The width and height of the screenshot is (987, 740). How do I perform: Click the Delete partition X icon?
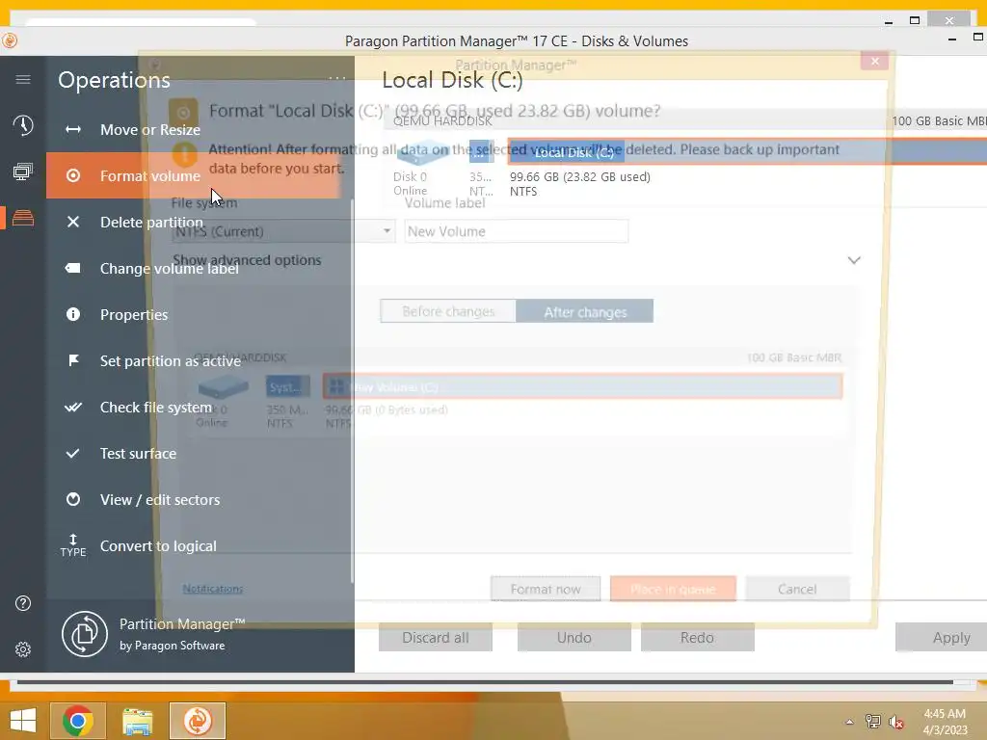coord(73,222)
